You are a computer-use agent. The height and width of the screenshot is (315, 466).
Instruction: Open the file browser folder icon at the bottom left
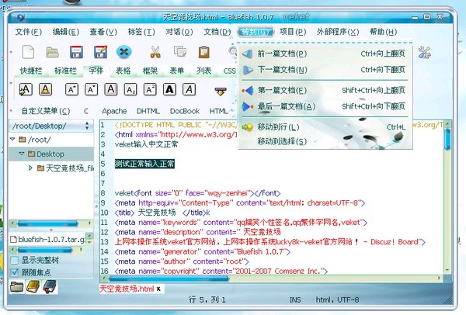[x=16, y=286]
